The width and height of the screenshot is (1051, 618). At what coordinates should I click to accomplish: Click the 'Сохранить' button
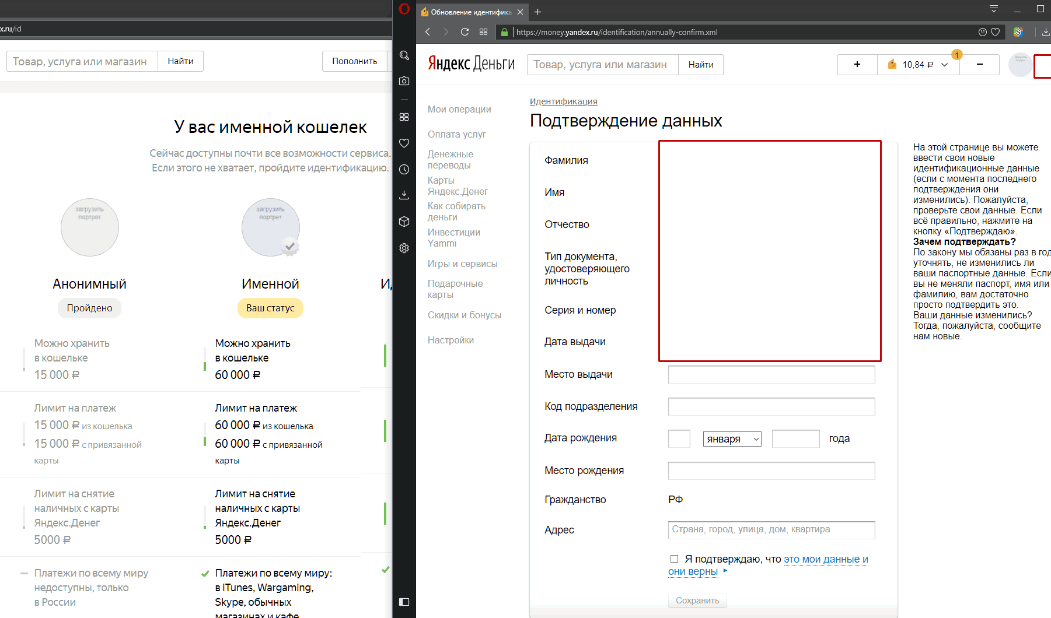point(697,601)
